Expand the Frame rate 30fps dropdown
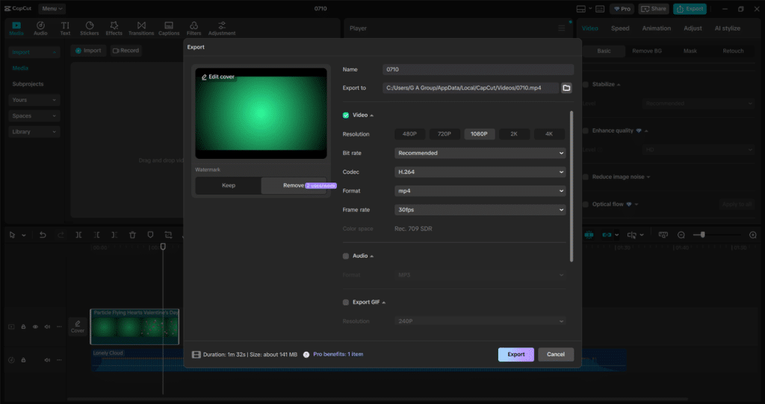Image resolution: width=765 pixels, height=404 pixels. coord(480,210)
